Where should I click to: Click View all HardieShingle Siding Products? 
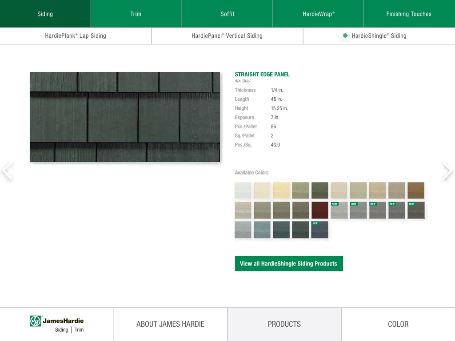point(289,263)
